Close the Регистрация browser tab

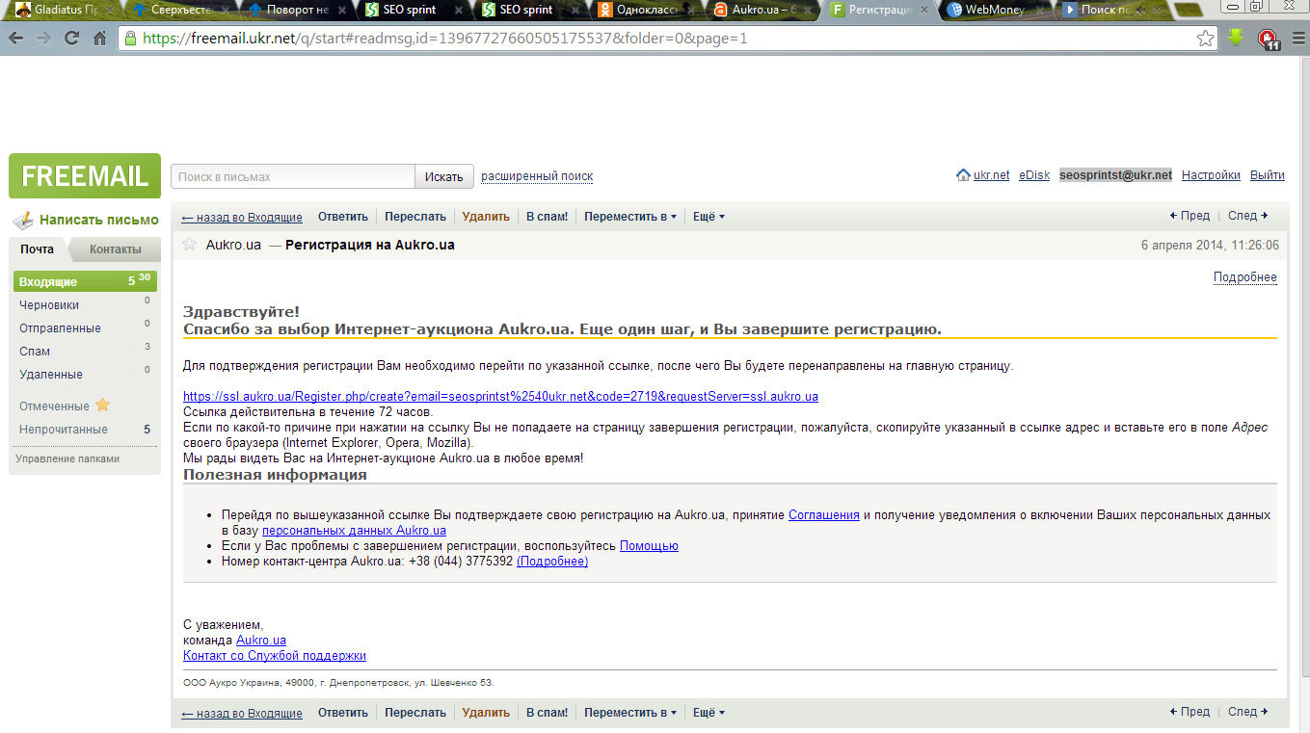click(x=925, y=10)
